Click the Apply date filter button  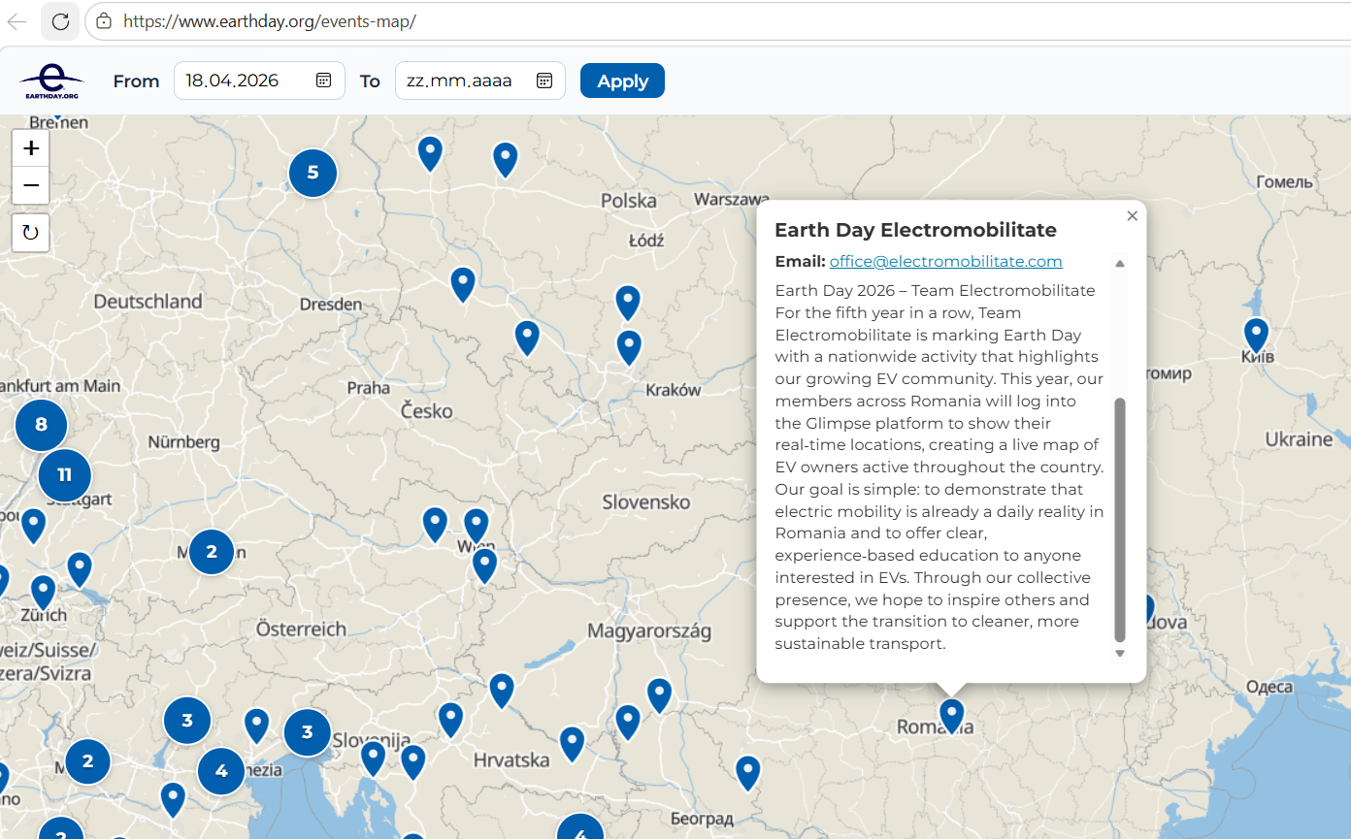click(x=622, y=81)
